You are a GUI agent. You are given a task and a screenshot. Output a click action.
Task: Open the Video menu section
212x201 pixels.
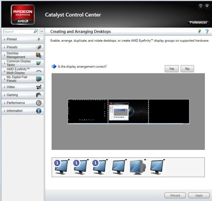[x=23, y=87]
